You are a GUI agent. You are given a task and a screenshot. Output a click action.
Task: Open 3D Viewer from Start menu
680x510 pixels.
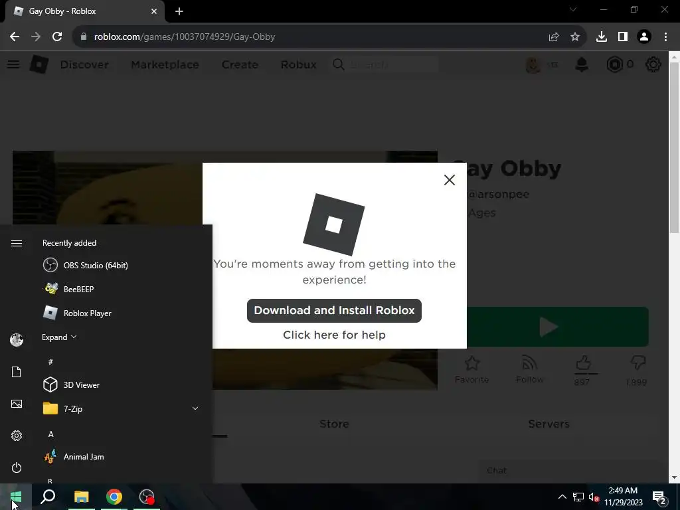[106, 384]
